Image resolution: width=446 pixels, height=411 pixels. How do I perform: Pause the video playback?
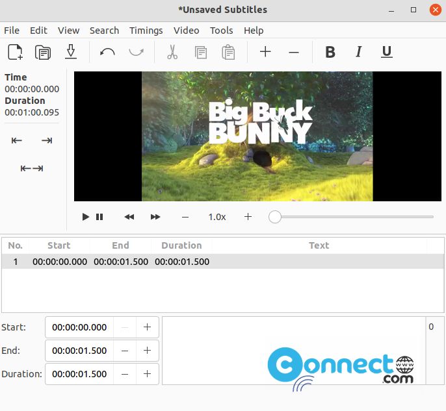click(x=99, y=217)
